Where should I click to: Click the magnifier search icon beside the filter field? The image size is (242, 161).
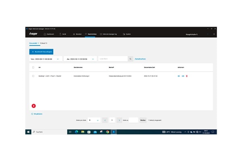(x=130, y=59)
